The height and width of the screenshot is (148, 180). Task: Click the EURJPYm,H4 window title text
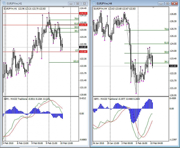click(104, 3)
